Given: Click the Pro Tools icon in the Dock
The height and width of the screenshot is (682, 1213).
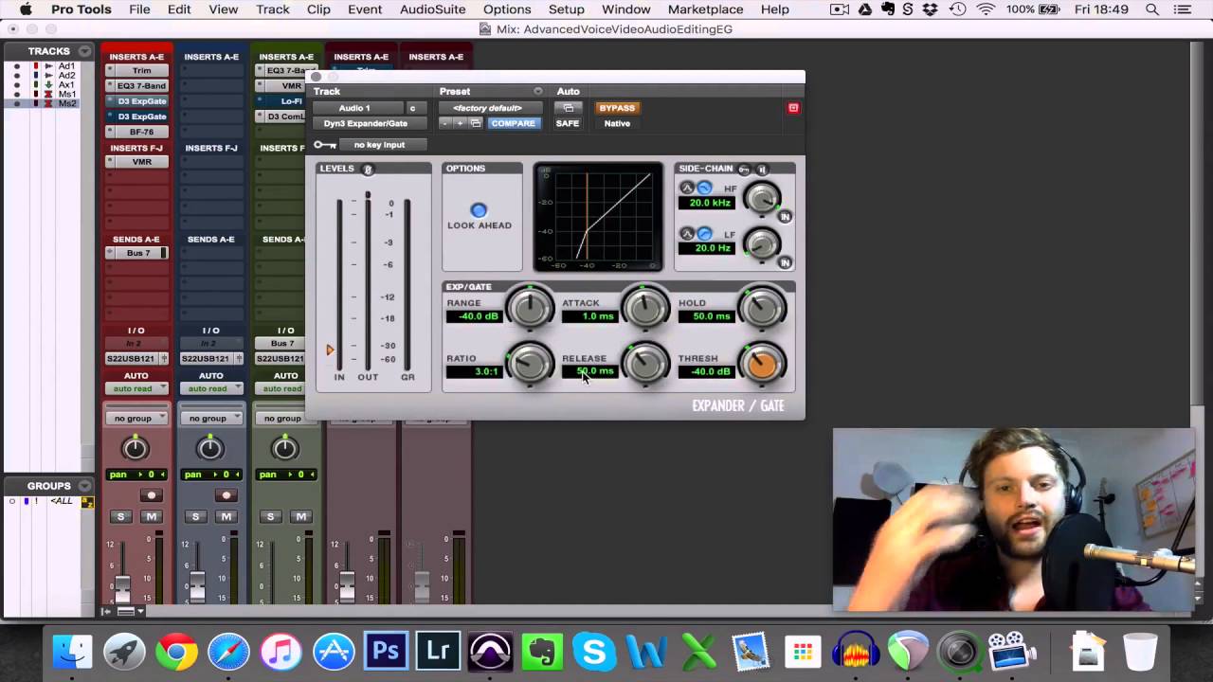Looking at the screenshot, I should pos(490,652).
